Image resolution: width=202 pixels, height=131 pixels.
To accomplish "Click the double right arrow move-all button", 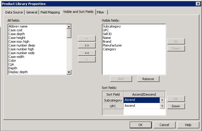I will point(87,46).
